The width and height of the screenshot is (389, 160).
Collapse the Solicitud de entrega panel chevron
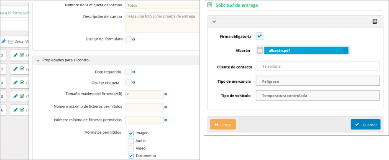[215, 22]
